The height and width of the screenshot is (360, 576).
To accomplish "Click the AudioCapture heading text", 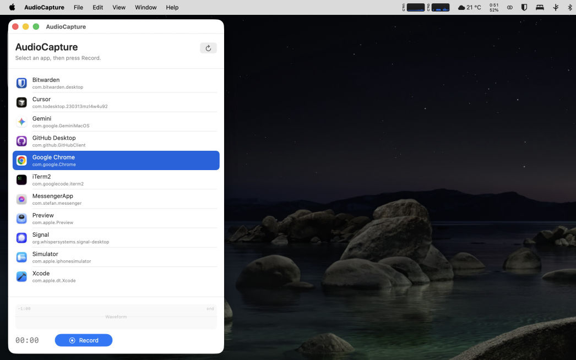I will click(46, 47).
